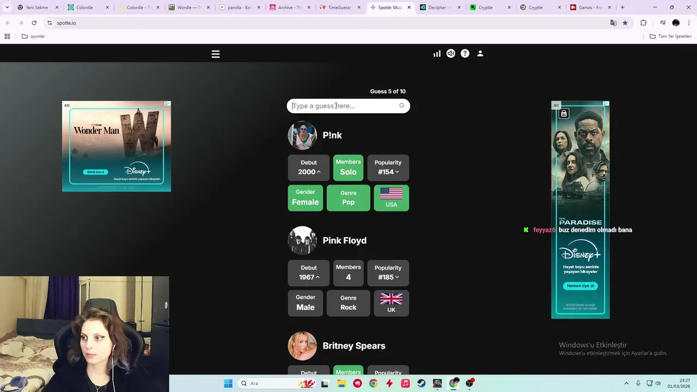Click the 'Guess 5 of 10' counter text
Image resolution: width=697 pixels, height=392 pixels.
pyautogui.click(x=388, y=91)
